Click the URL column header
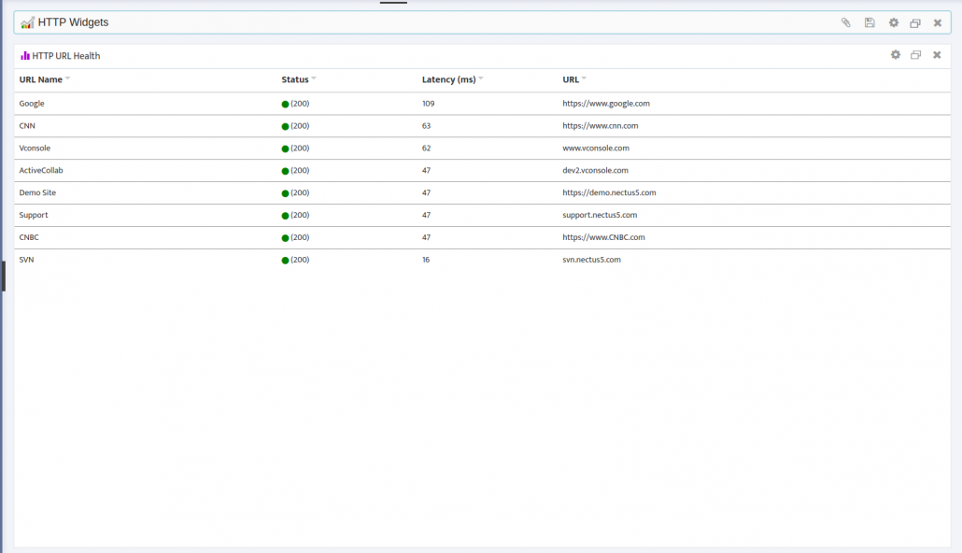962x553 pixels. pyautogui.click(x=569, y=79)
